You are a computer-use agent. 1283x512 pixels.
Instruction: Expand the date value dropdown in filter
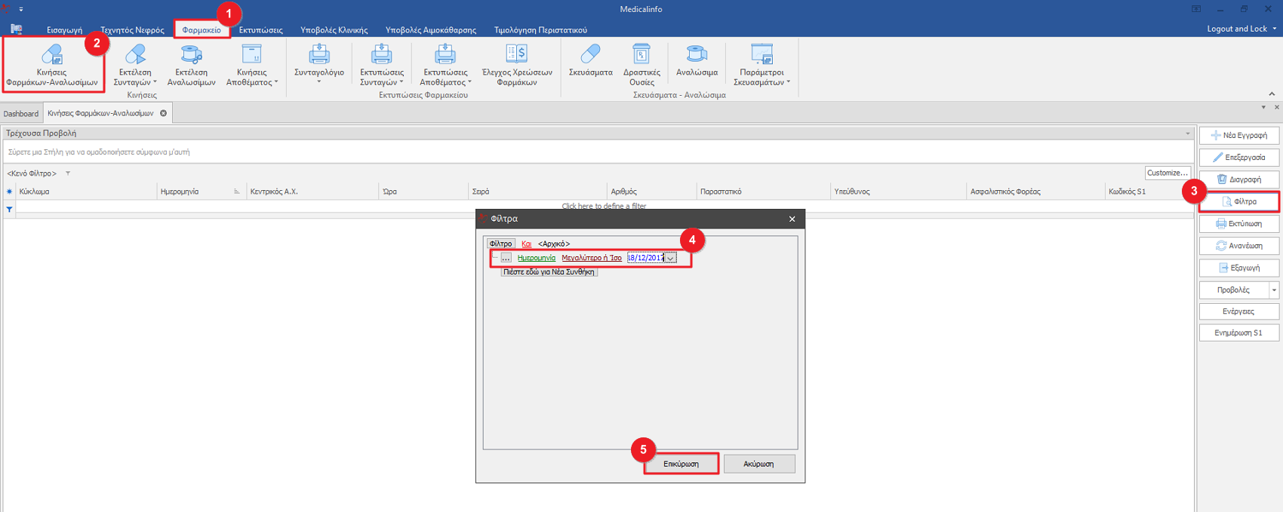tap(670, 259)
